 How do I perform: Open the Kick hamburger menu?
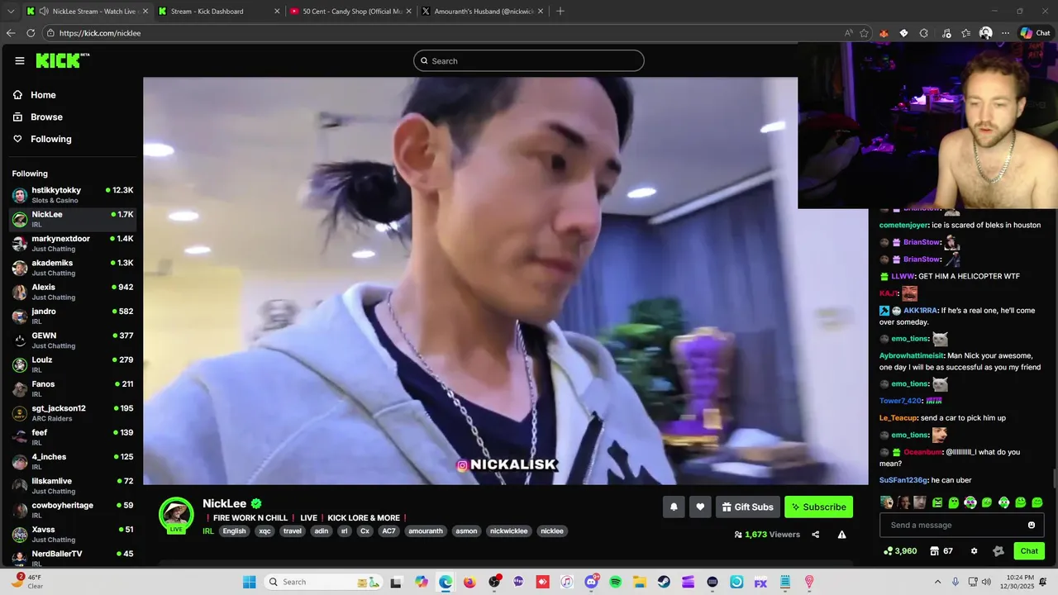coord(20,60)
